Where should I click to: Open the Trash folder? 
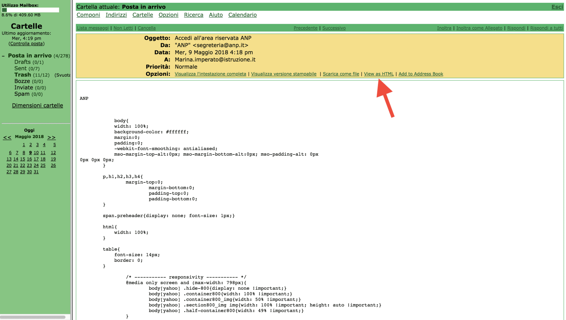(23, 75)
